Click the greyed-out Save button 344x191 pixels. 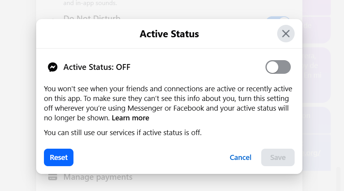(278, 157)
